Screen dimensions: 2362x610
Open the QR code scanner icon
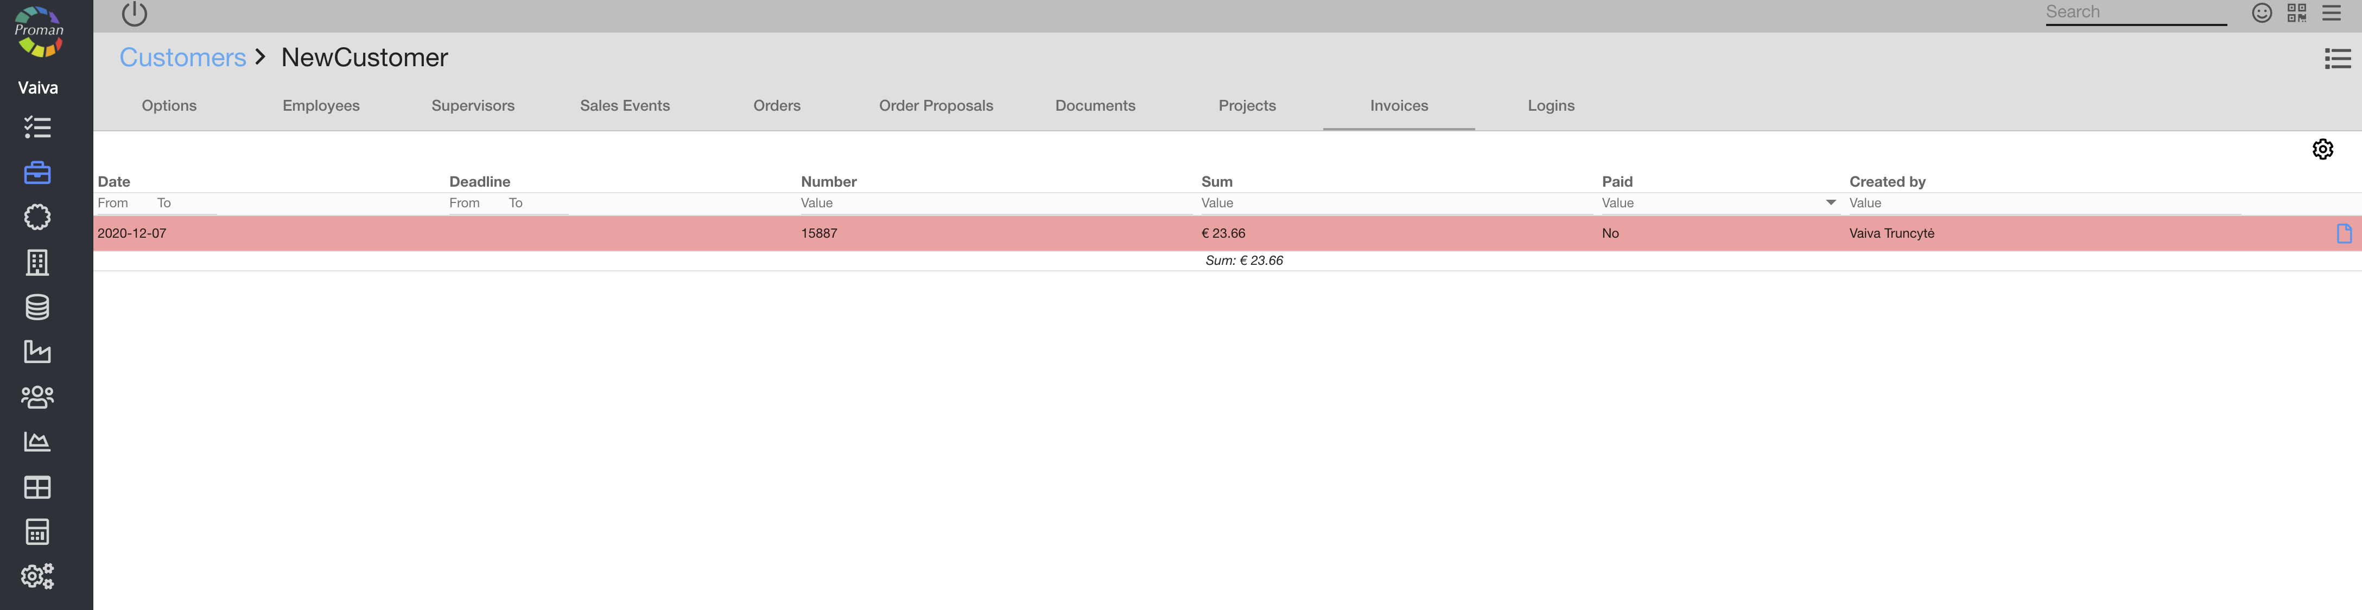pyautogui.click(x=2296, y=13)
